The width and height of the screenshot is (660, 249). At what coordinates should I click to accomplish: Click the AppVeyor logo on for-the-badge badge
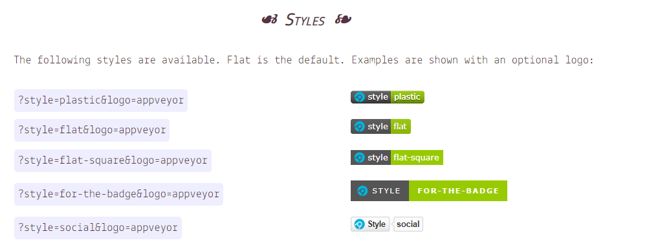(362, 191)
